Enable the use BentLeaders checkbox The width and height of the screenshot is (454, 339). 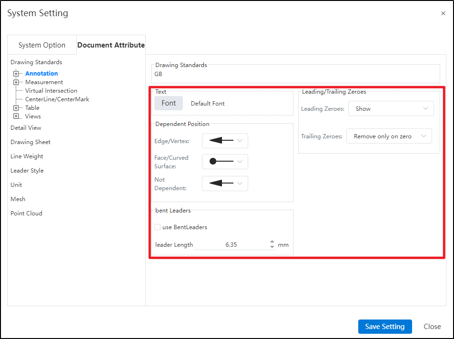157,227
